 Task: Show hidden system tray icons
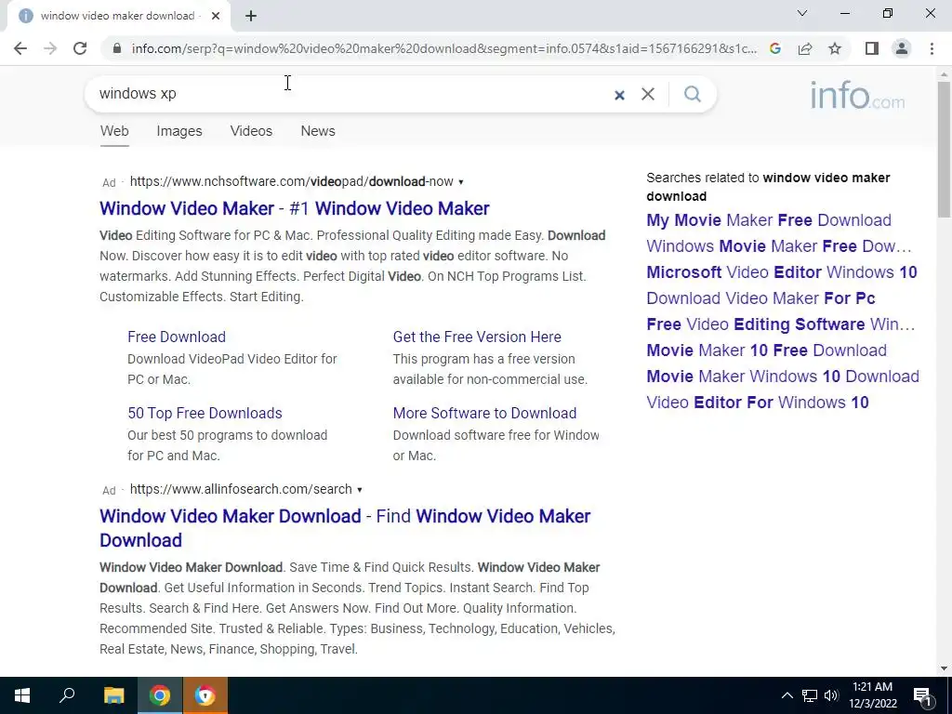coord(787,695)
